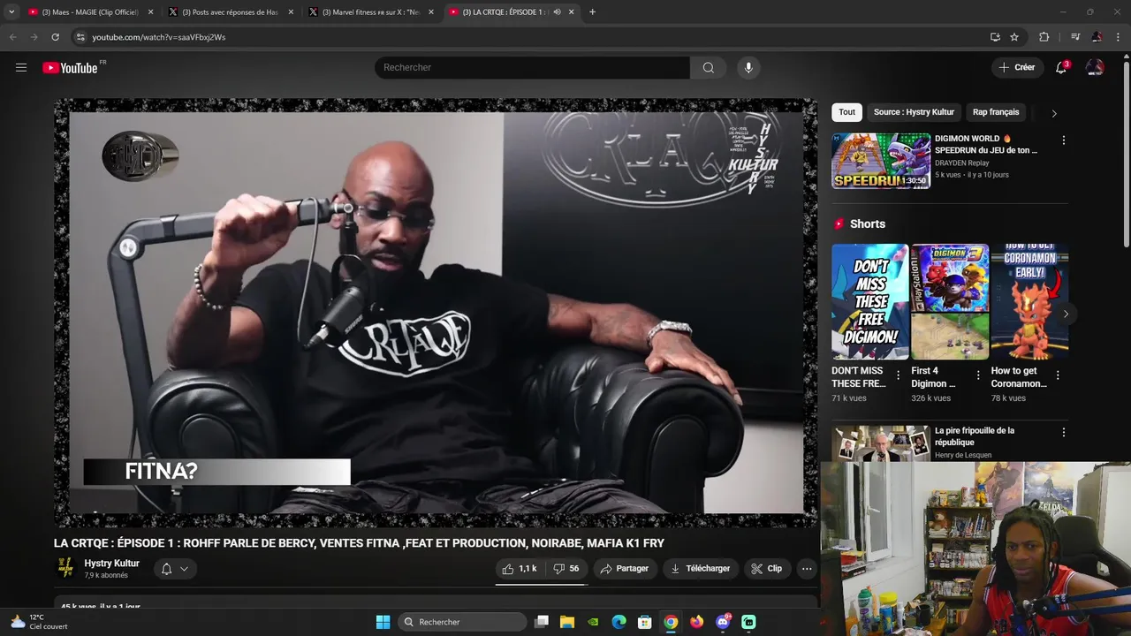Screen dimensions: 1131x636
Task: Click the URL address bar
Action: (x=530, y=37)
